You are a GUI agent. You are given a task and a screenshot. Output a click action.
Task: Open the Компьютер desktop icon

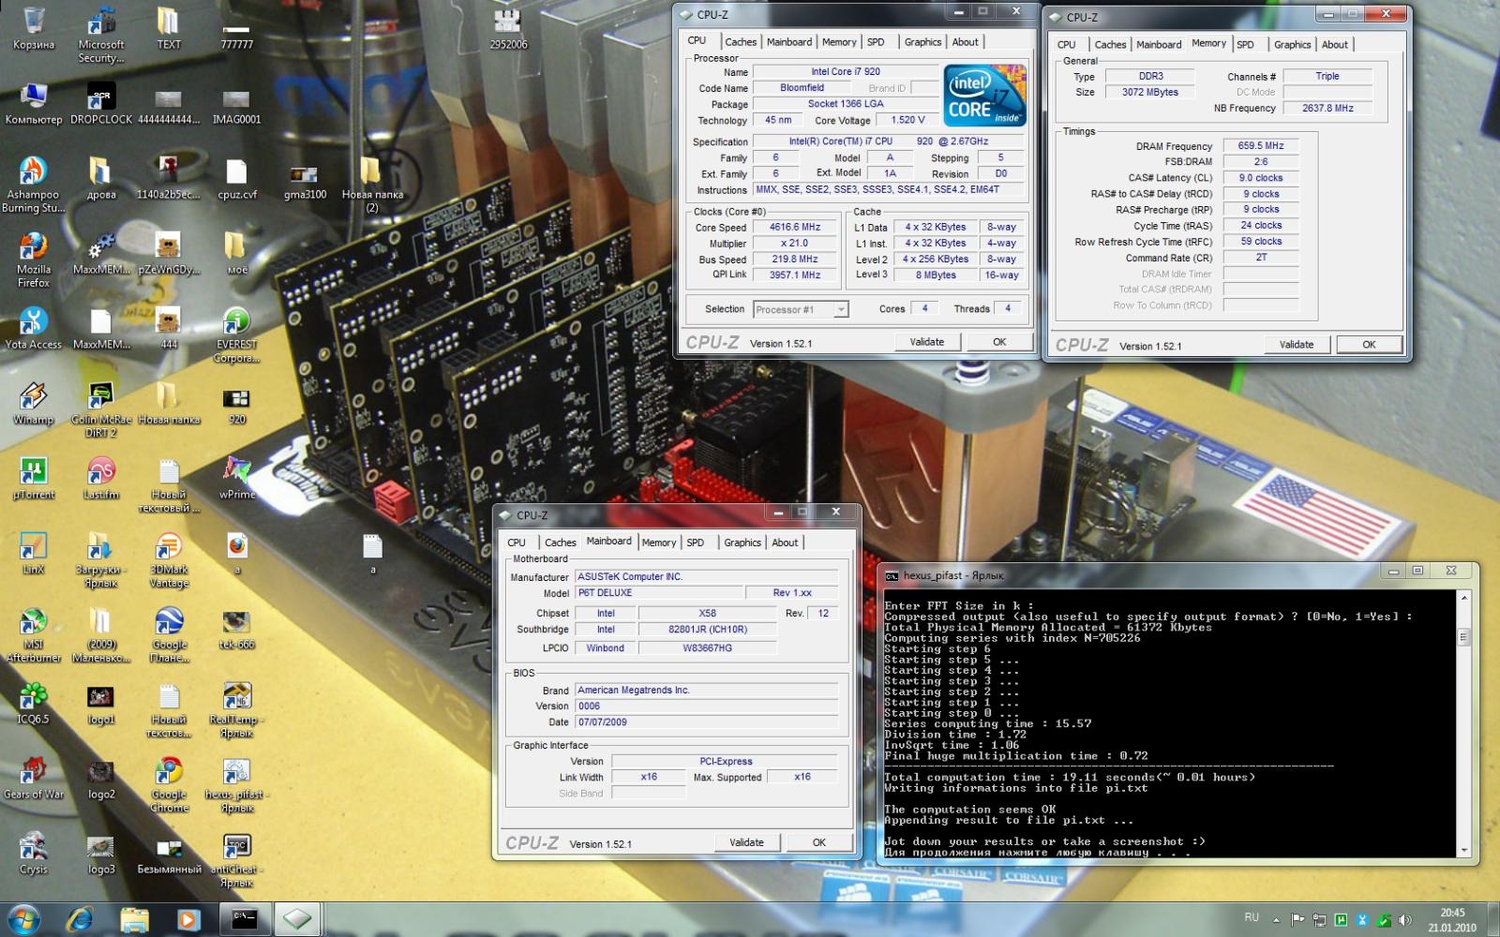coord(34,104)
